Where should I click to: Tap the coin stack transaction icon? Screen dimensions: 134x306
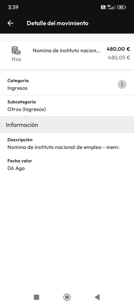tap(16, 50)
